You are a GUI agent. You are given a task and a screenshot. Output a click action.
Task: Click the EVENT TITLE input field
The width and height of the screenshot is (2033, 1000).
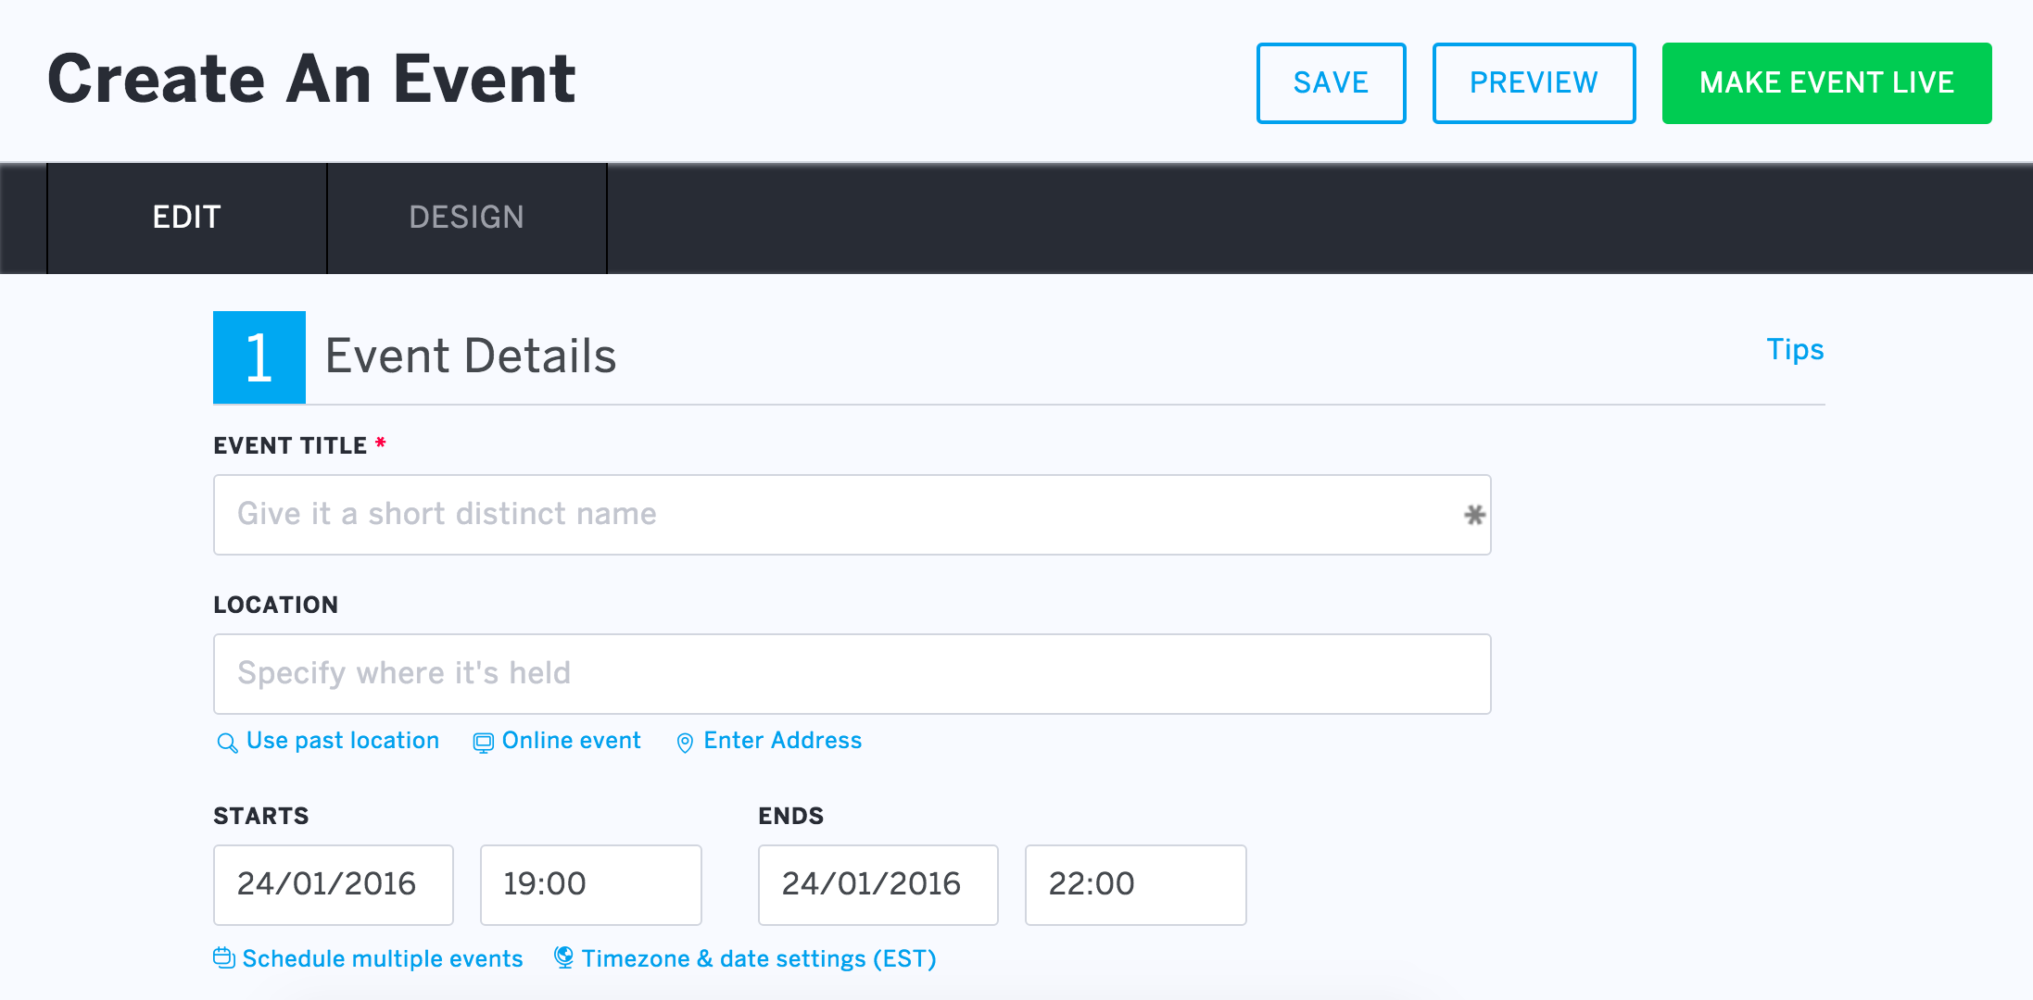854,514
